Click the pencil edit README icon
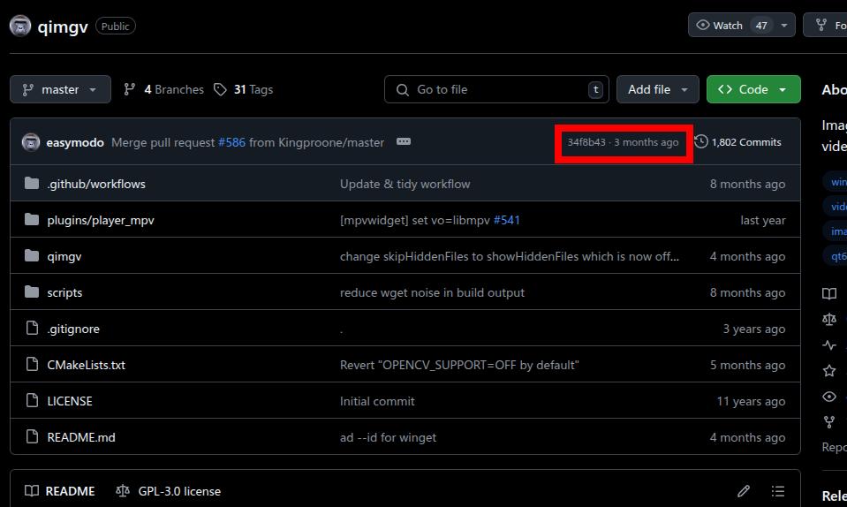The image size is (847, 507). (x=744, y=491)
